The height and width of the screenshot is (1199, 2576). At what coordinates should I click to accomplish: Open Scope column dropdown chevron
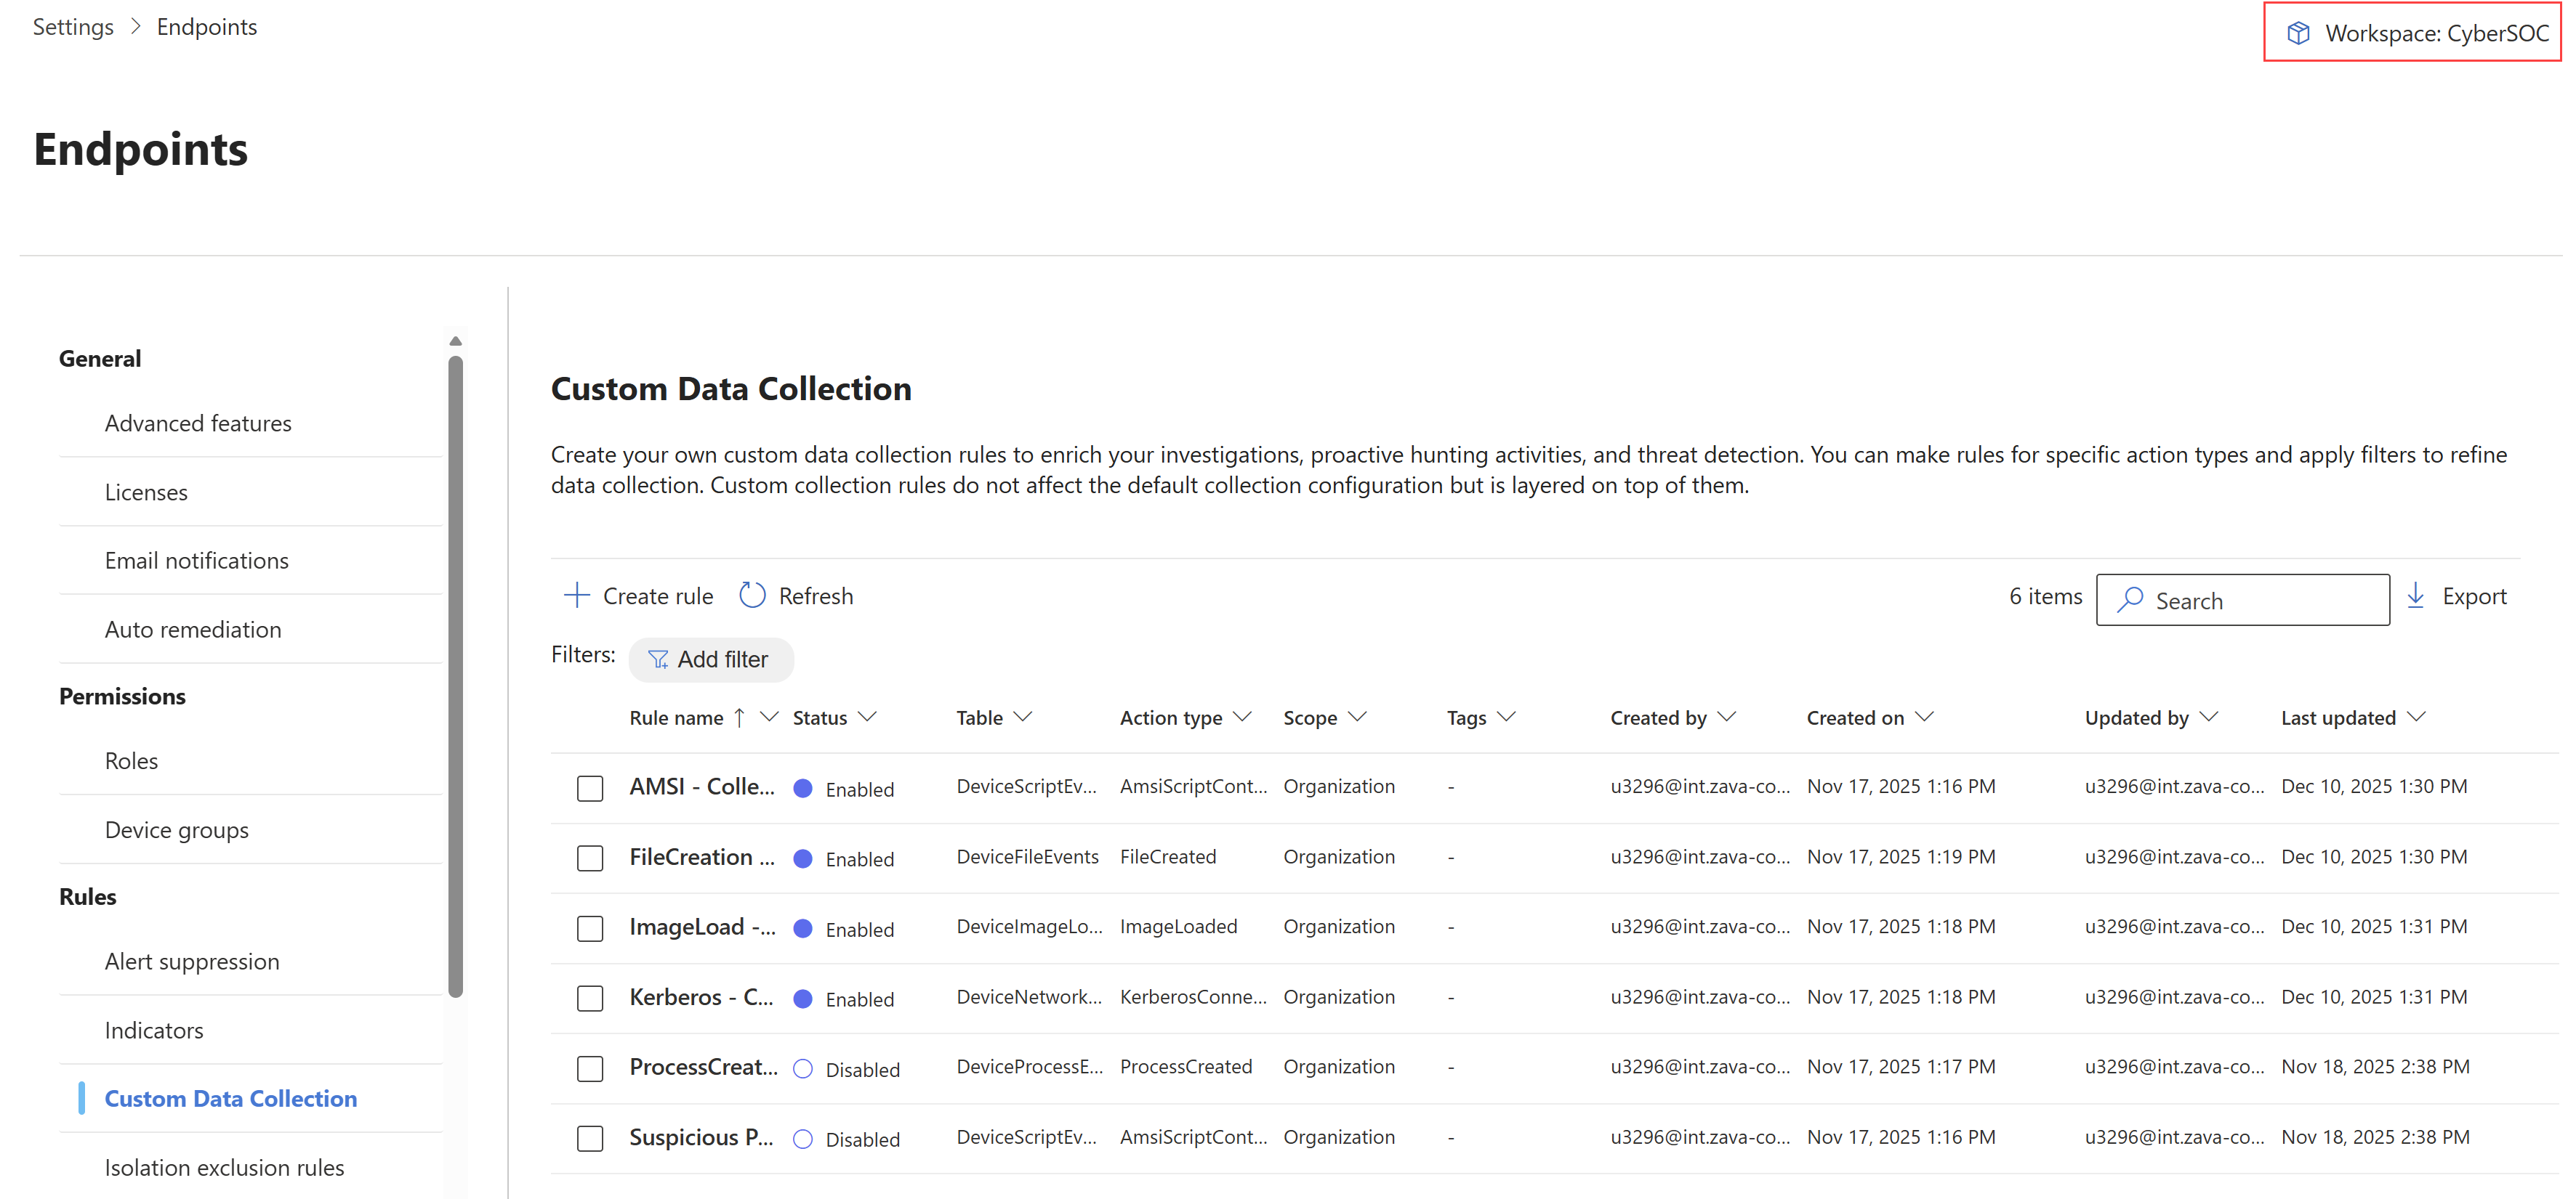point(1357,718)
